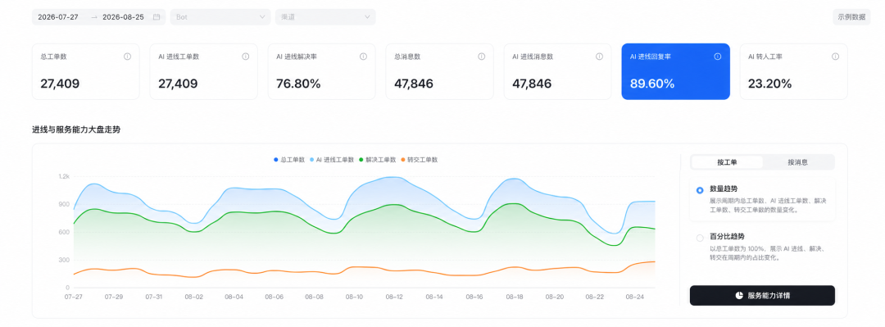Viewport: 885px width, 327px height.
Task: Click start date 2026-07-27 field
Action: coord(58,17)
